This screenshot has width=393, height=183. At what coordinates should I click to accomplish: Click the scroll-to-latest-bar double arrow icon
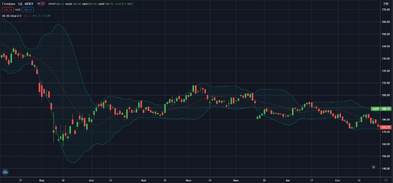pos(373,167)
